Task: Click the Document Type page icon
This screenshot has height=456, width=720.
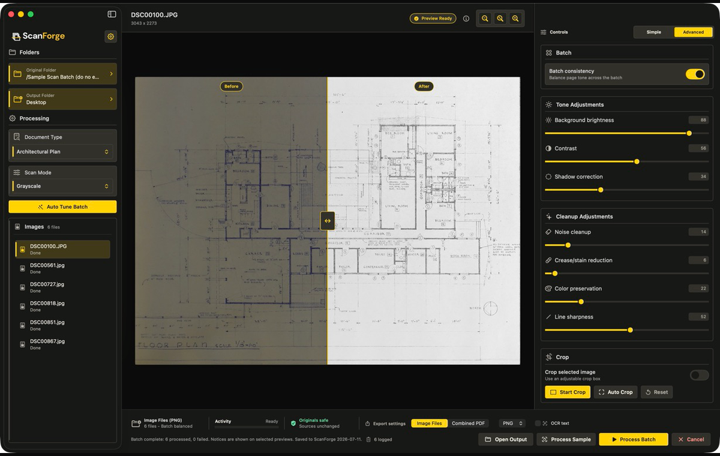Action: point(17,137)
